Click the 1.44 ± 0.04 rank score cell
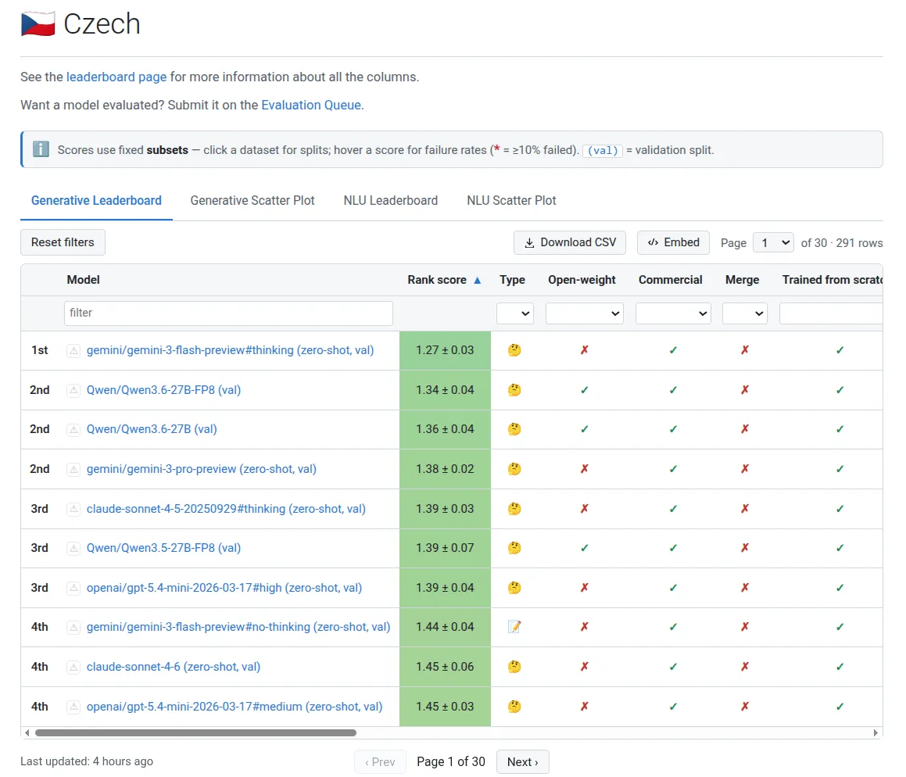The width and height of the screenshot is (906, 777). 445,628
